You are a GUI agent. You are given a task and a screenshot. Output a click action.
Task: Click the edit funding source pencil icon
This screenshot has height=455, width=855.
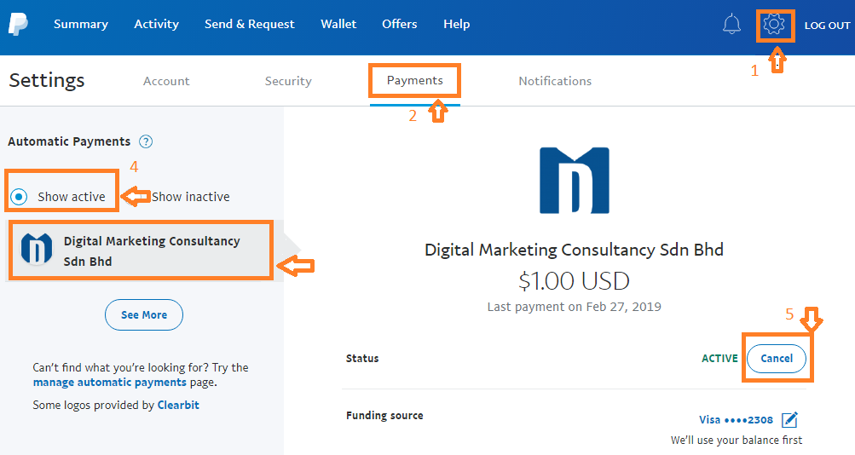click(789, 419)
